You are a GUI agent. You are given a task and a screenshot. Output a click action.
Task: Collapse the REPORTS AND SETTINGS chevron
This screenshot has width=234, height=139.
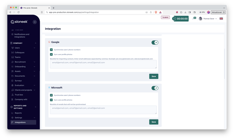click(x=35, y=107)
